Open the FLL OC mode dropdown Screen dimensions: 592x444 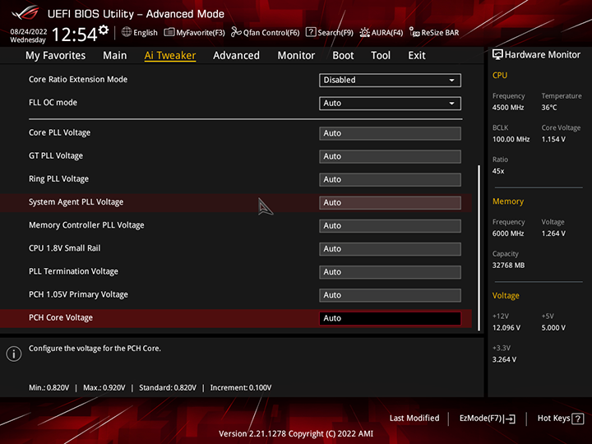[390, 104]
